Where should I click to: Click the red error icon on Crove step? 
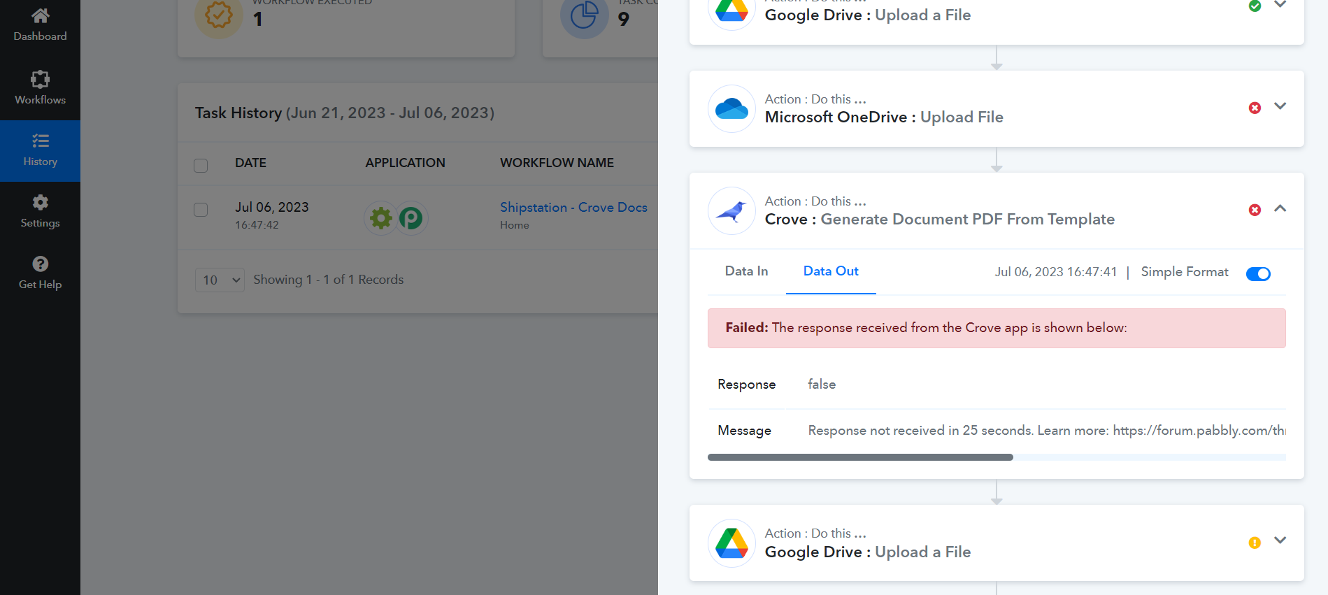(x=1255, y=210)
